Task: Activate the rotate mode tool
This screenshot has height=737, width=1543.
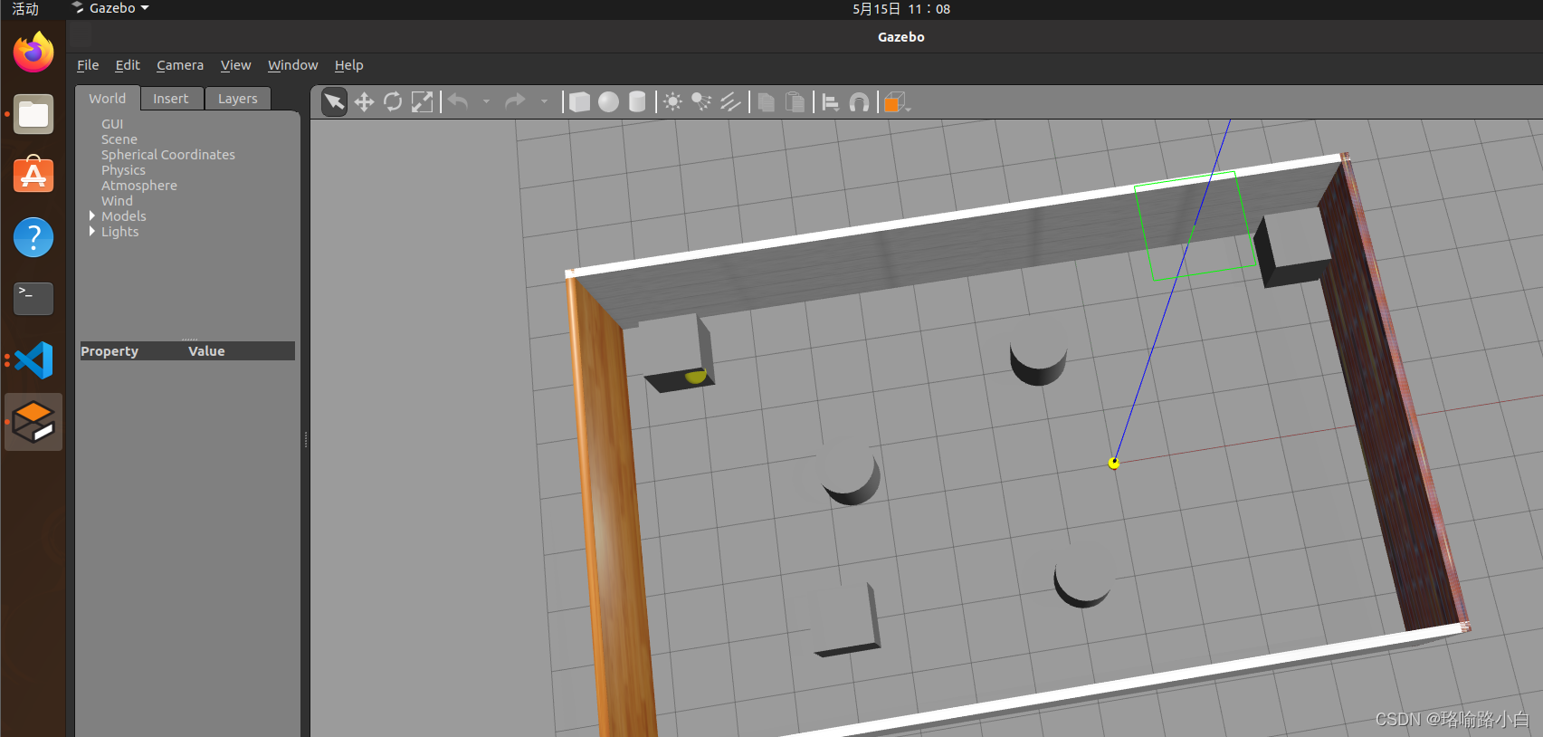Action: pyautogui.click(x=393, y=101)
